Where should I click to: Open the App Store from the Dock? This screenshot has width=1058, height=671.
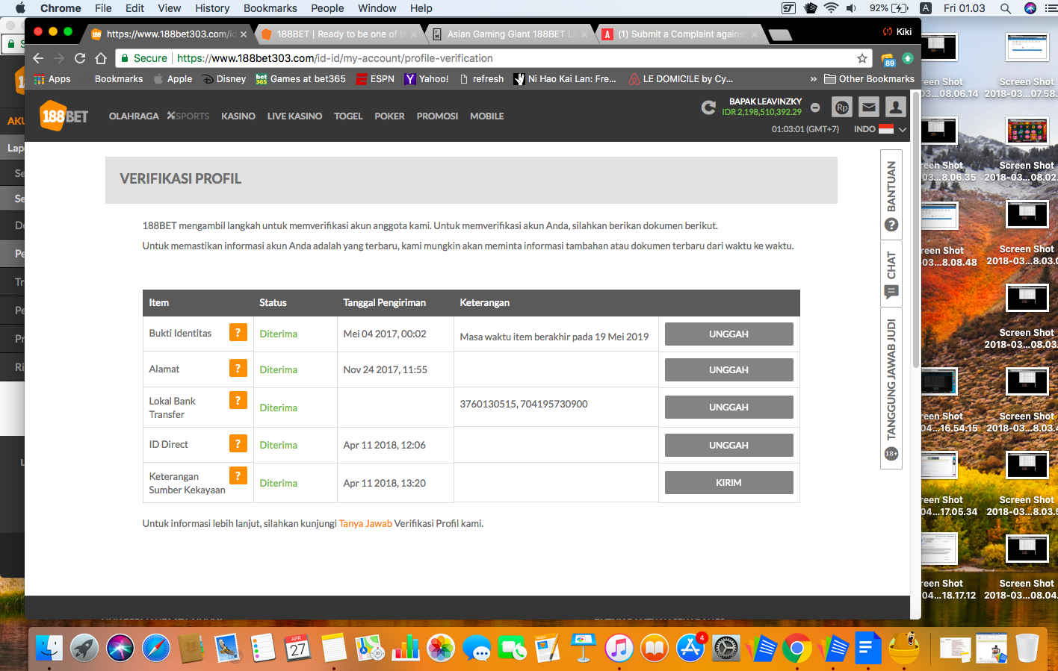pyautogui.click(x=690, y=648)
